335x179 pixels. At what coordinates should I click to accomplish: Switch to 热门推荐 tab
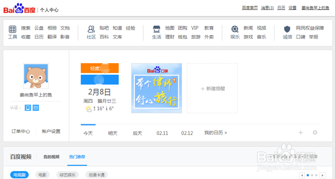pos(77,157)
